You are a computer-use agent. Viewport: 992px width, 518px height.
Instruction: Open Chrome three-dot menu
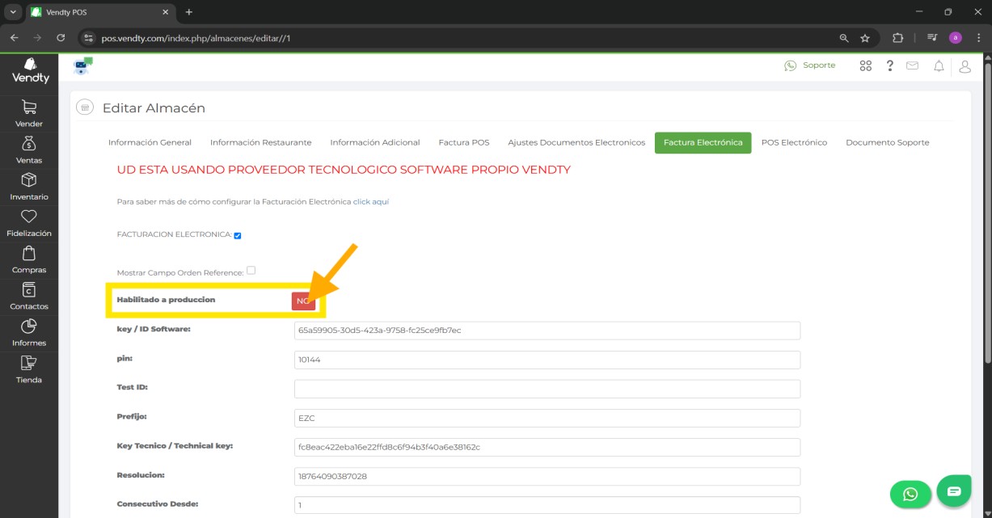click(x=979, y=38)
